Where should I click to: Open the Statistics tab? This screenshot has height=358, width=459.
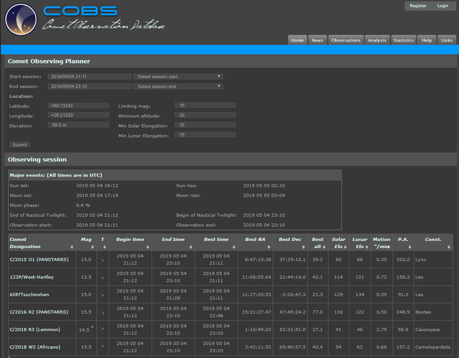tap(403, 40)
